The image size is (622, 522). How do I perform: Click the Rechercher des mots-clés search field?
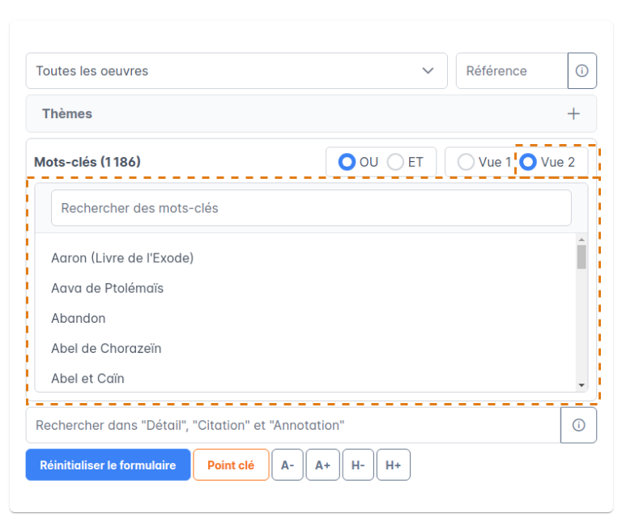tap(311, 208)
